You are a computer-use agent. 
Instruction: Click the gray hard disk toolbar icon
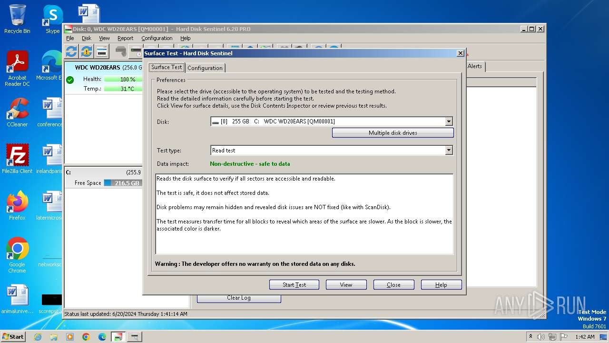click(x=121, y=51)
